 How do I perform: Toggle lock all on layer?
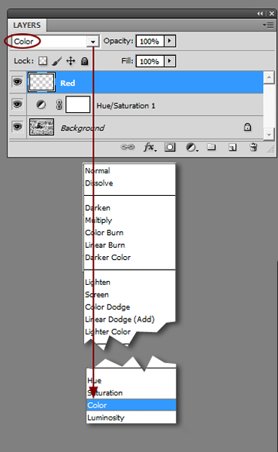point(84,61)
